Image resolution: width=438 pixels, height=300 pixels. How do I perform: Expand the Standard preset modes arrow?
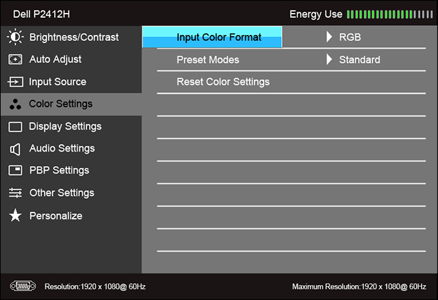330,59
